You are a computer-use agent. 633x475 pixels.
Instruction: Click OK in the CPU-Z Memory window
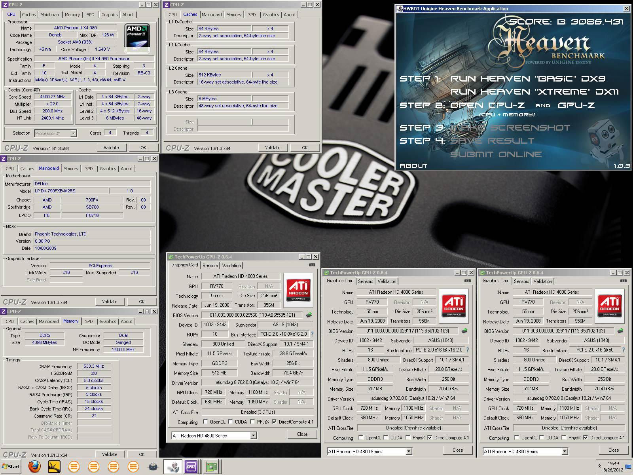(x=142, y=454)
